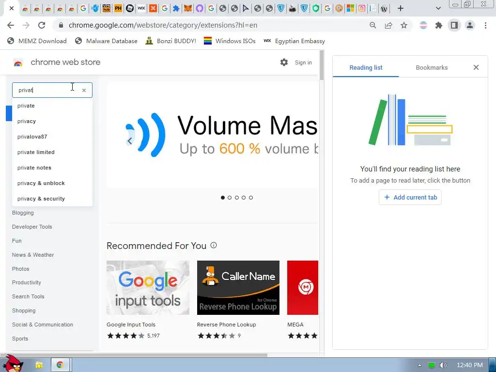Go forward with the forward arrow
The height and width of the screenshot is (372, 496).
pos(26,25)
